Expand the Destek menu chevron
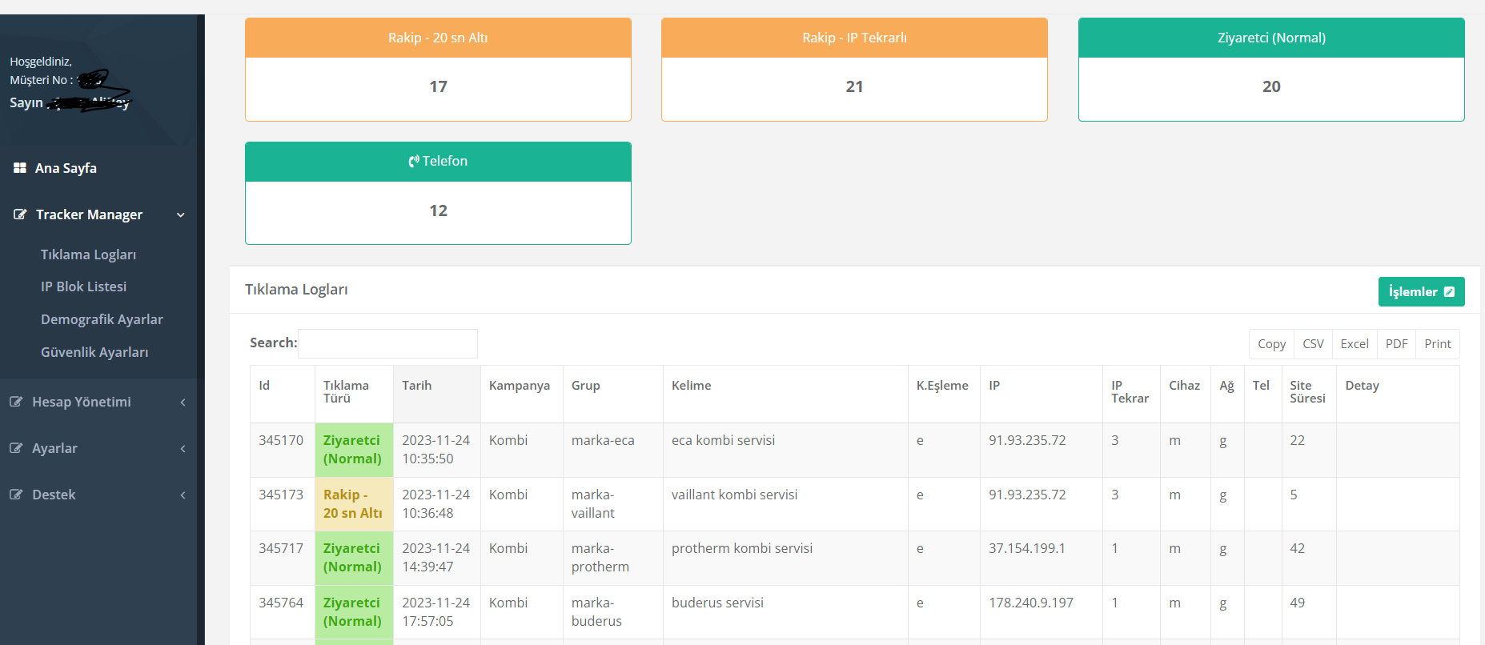The image size is (1485, 645). pyautogui.click(x=183, y=495)
